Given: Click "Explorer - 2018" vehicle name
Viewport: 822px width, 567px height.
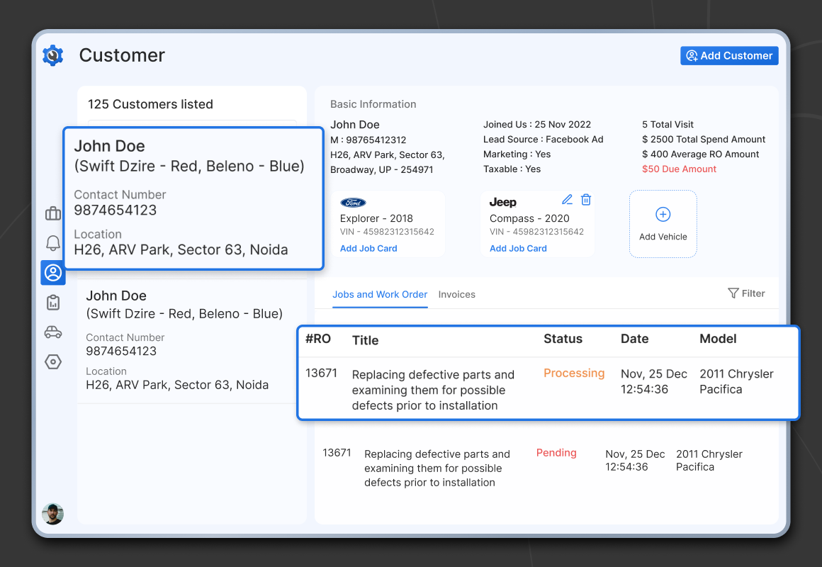Looking at the screenshot, I should click(x=376, y=219).
